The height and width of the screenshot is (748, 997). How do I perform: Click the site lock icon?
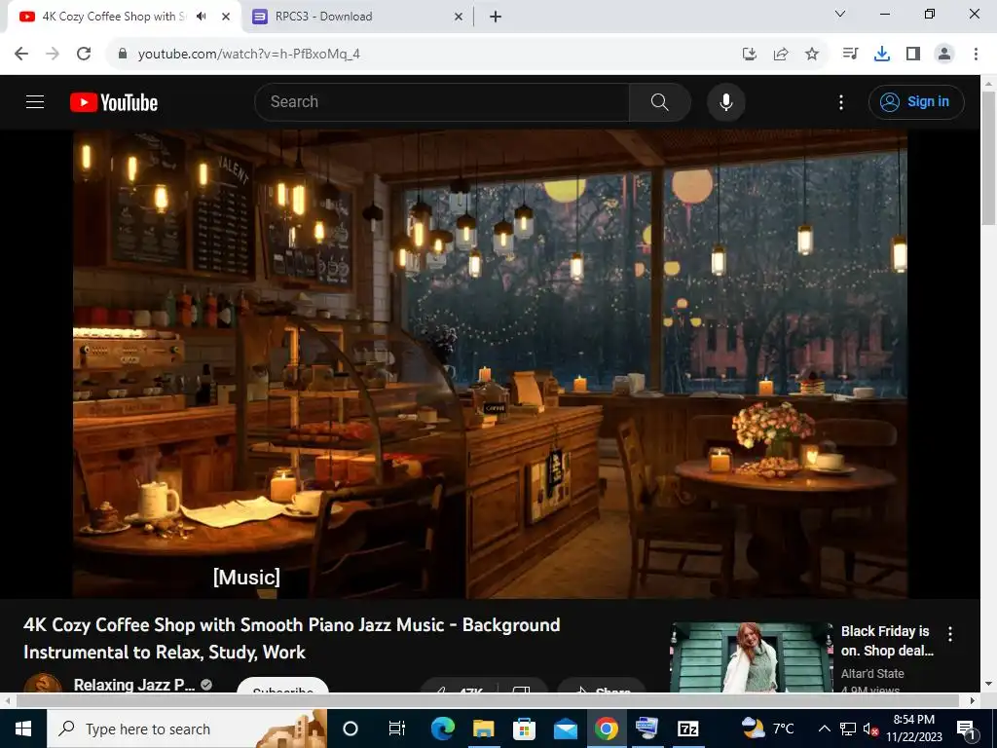[x=123, y=54]
